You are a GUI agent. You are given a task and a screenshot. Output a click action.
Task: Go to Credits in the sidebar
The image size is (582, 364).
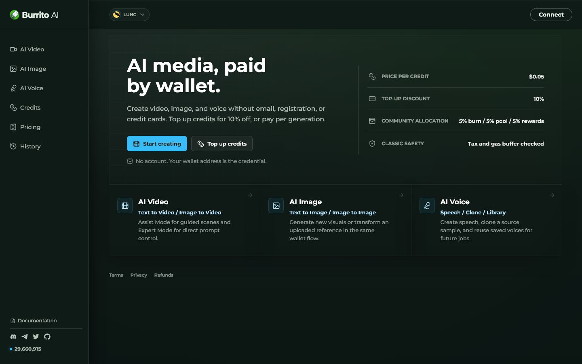(x=25, y=108)
